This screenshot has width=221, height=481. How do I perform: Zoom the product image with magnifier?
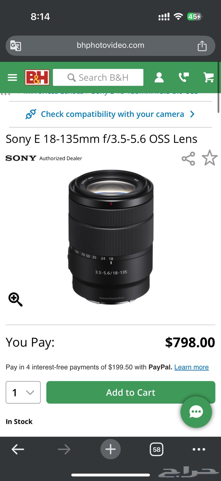point(15,299)
